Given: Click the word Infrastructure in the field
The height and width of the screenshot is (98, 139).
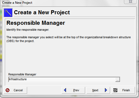Looking at the screenshot, I should coord(18,79).
